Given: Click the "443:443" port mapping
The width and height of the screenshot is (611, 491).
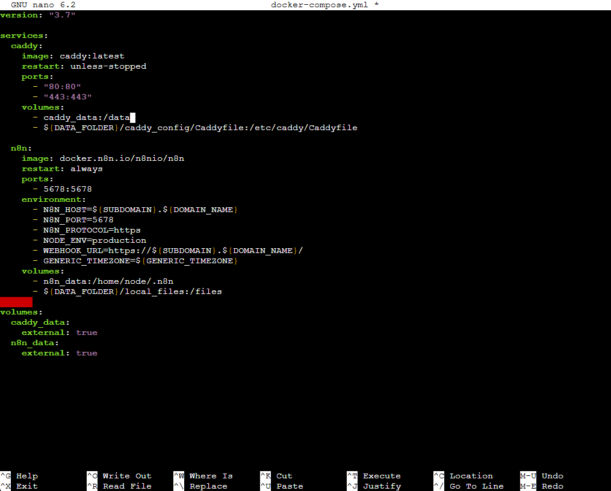Looking at the screenshot, I should 67,97.
